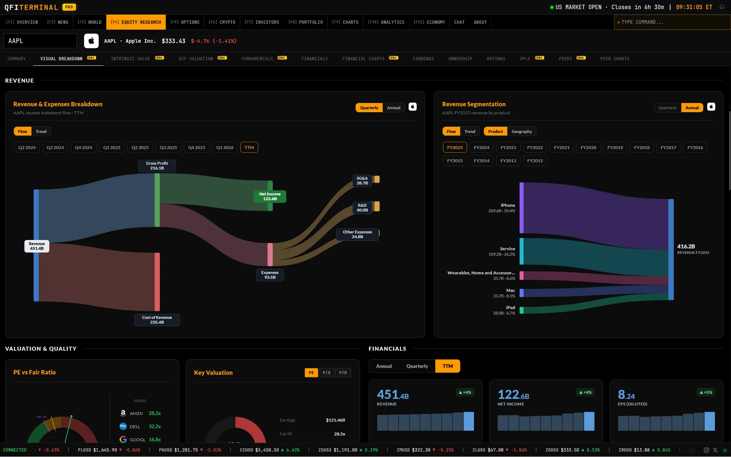
Task: Choose FY2016 in Revenue Segmentation
Action: point(695,148)
